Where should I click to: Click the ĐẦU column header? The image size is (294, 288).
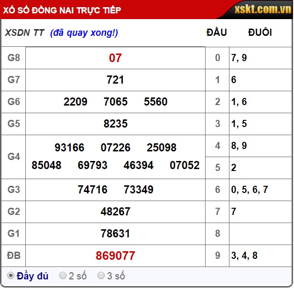tap(217, 32)
